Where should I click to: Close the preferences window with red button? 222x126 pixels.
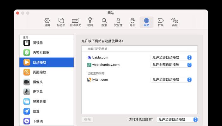(18, 13)
